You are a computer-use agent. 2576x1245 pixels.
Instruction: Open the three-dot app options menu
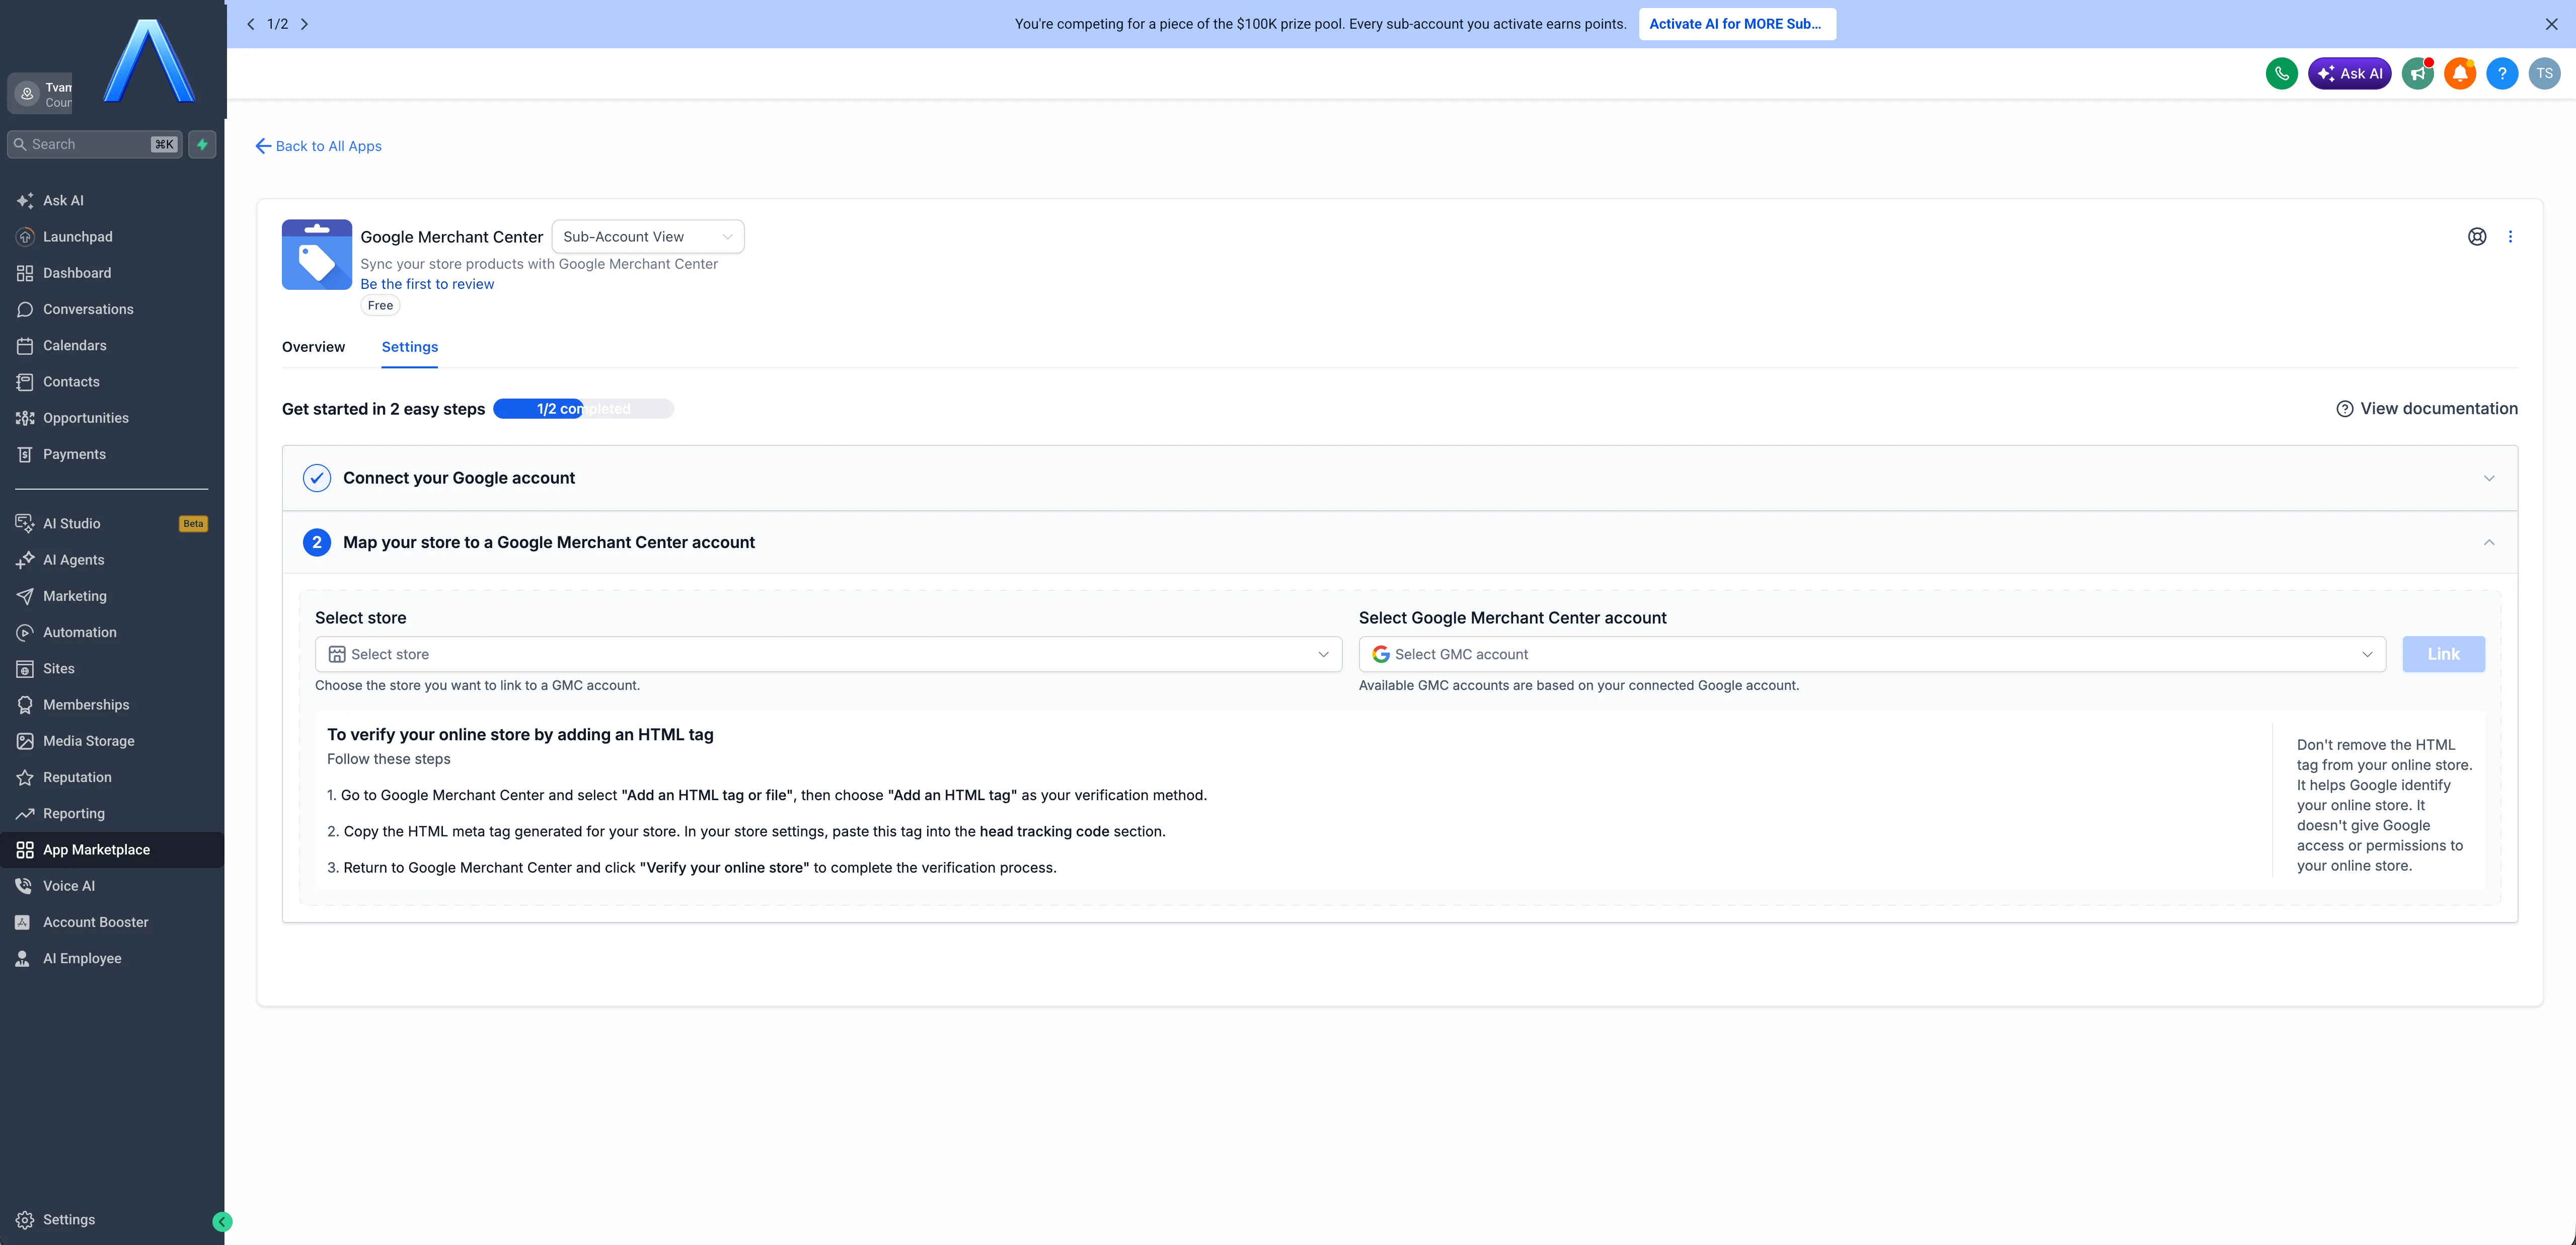[x=2510, y=237]
